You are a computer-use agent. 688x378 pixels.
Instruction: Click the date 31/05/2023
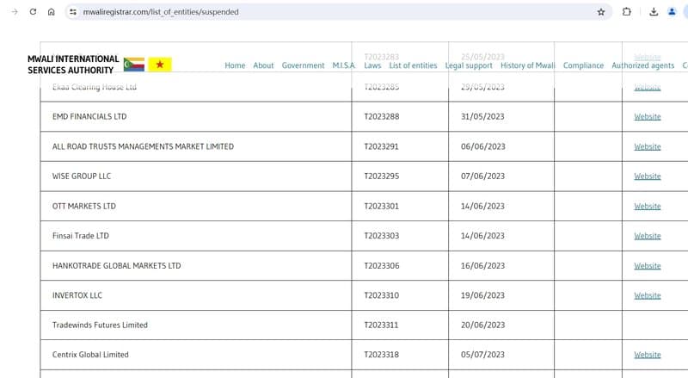pos(482,116)
